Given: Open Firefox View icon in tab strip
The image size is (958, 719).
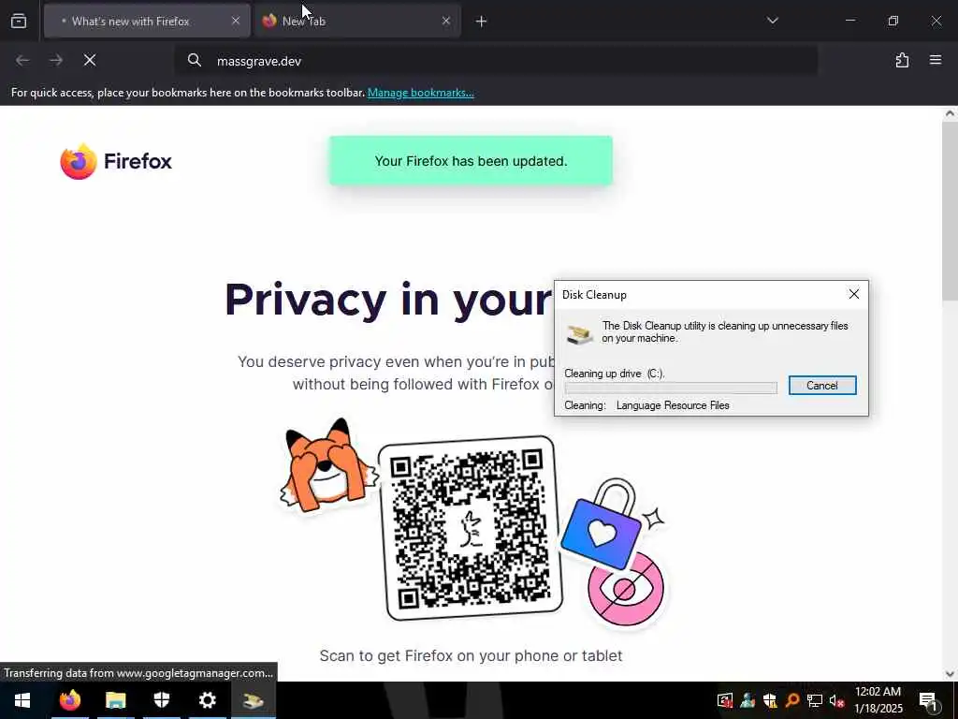Looking at the screenshot, I should (19, 22).
